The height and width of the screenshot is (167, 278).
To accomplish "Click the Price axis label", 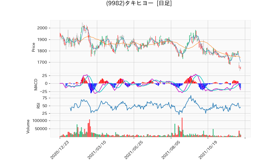I will point(33,47).
